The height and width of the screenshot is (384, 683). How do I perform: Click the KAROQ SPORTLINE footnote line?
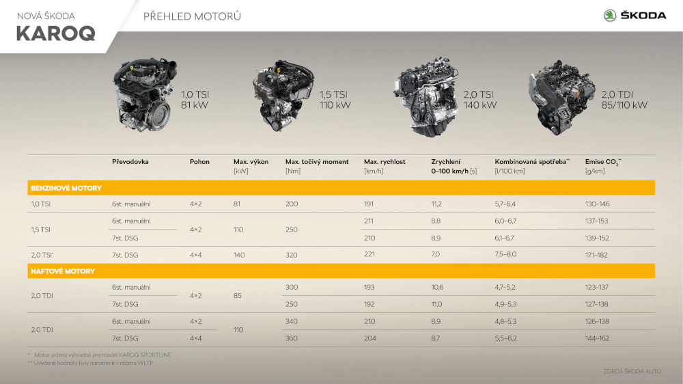[x=99, y=355]
